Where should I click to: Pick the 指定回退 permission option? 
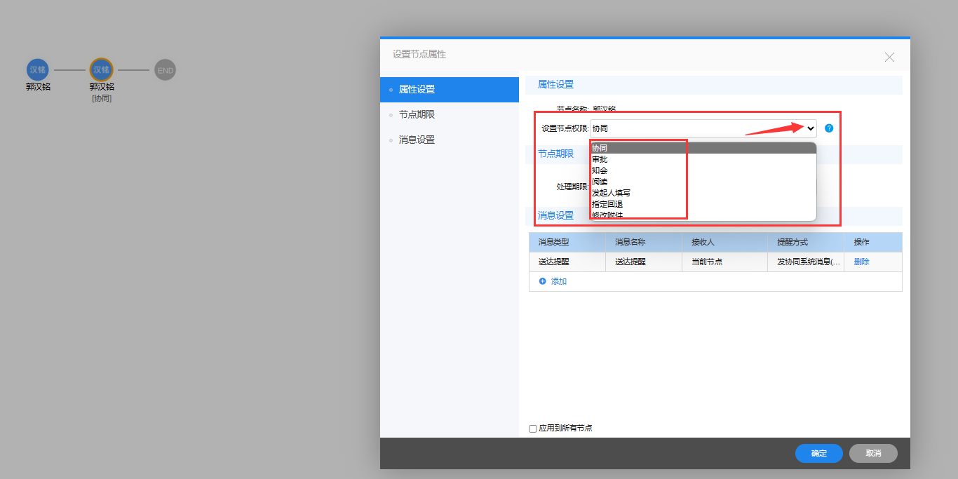(607, 204)
